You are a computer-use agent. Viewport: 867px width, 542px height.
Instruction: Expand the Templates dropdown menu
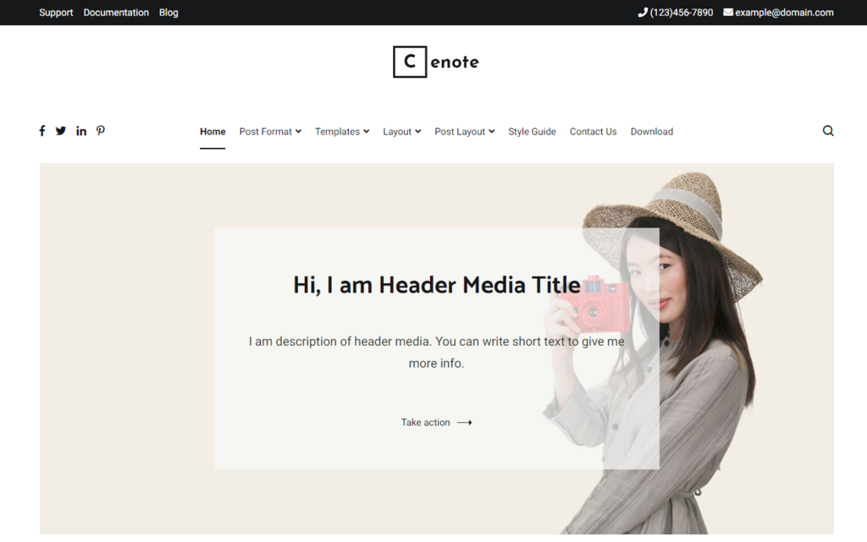coord(342,132)
